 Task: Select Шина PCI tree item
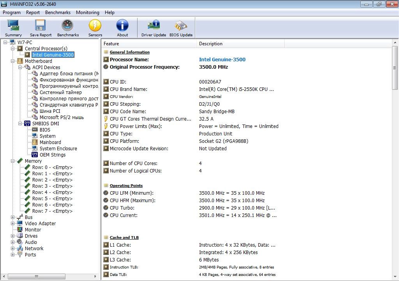(50, 111)
